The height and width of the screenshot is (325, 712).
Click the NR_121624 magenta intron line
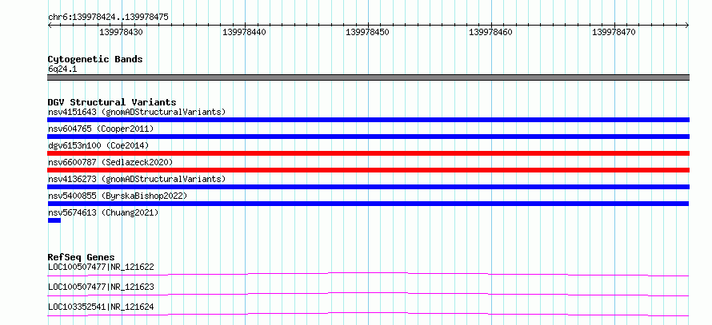click(x=368, y=313)
